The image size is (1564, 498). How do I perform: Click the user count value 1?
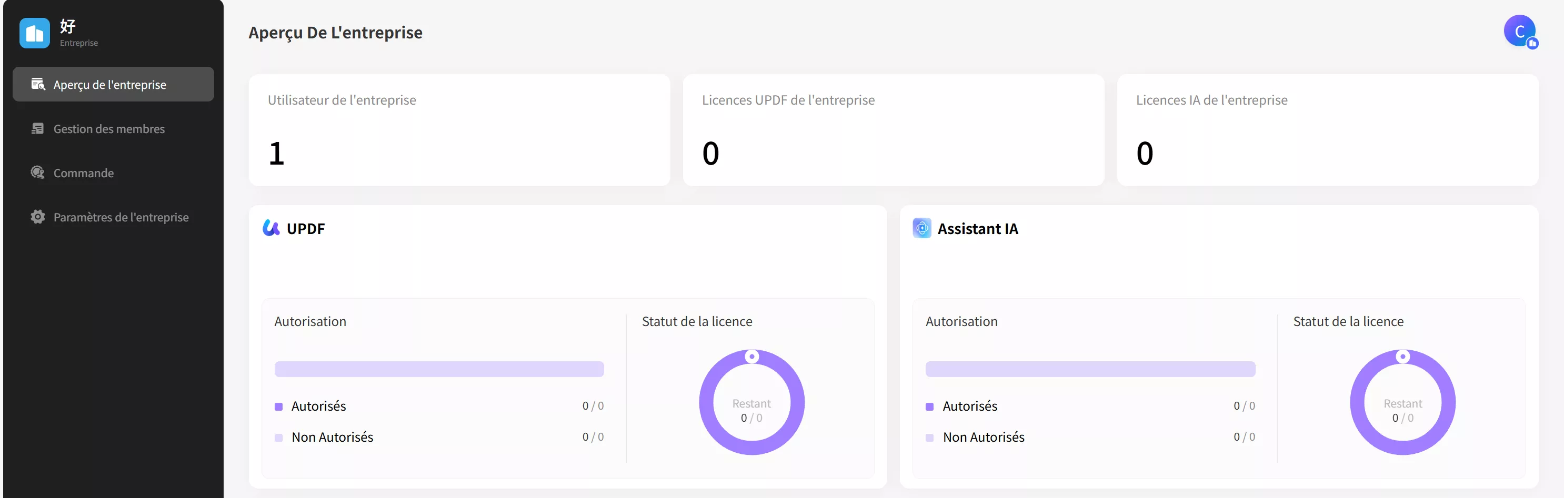(x=277, y=154)
